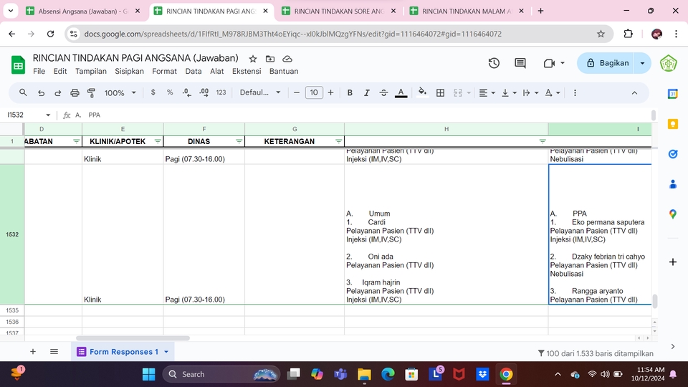This screenshot has height=387, width=688.
Task: Select the paint format tool
Action: [x=91, y=92]
